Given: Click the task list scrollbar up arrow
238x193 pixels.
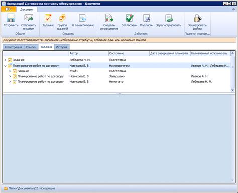Looking at the screenshot, I should [232, 53].
